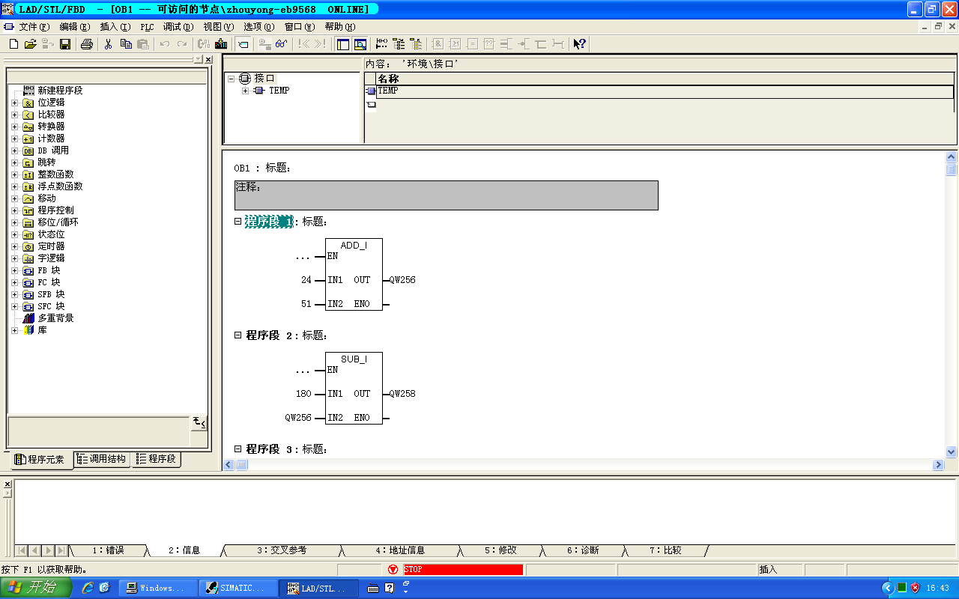
Task: Toggle the details view toolbar button
Action: click(360, 44)
